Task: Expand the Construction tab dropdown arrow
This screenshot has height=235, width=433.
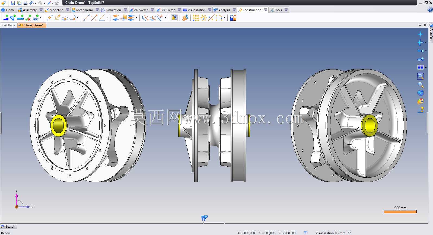Action: (x=266, y=10)
